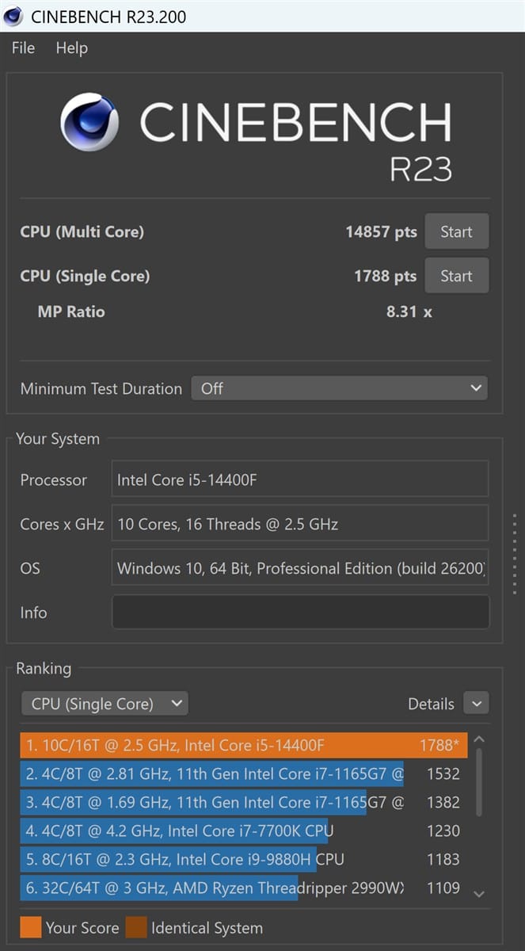Click the OS information field

tap(300, 568)
